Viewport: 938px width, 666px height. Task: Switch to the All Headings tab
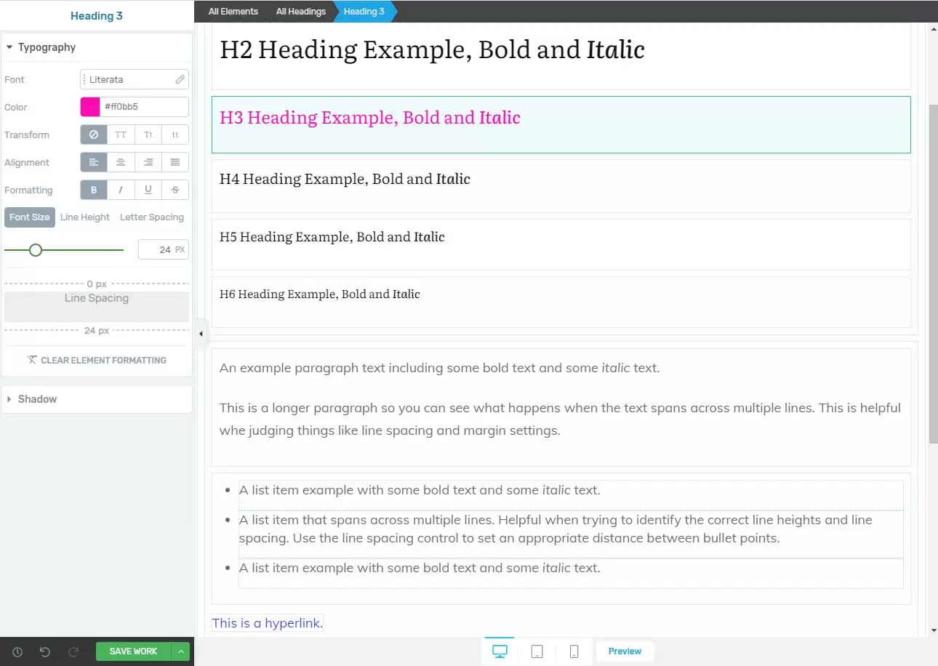(x=300, y=11)
